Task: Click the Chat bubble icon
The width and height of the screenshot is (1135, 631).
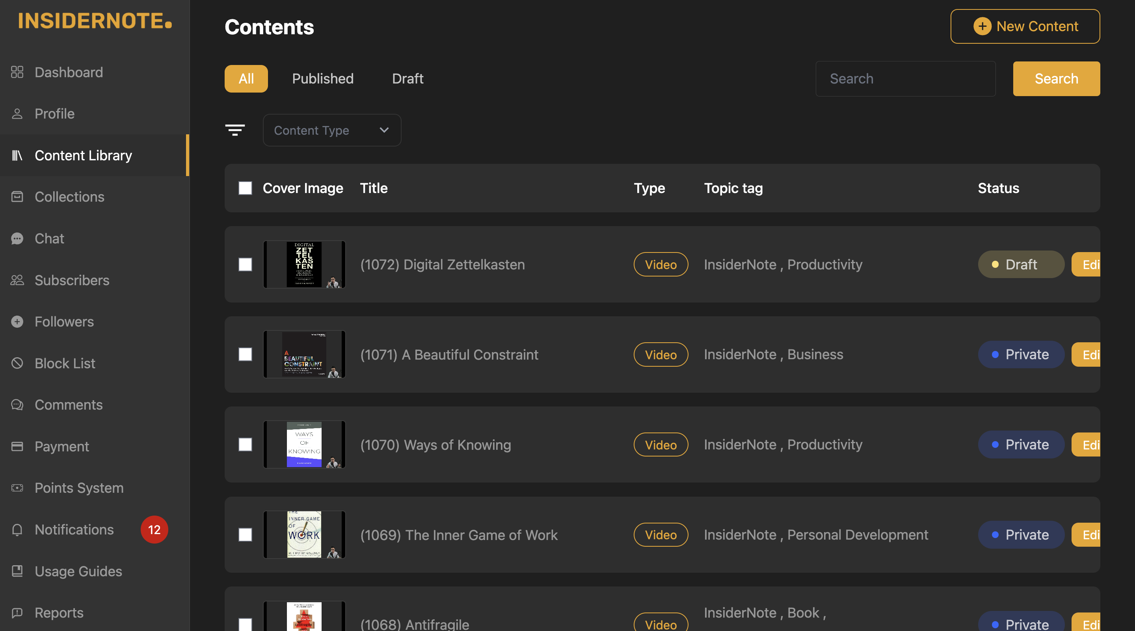Action: pos(17,239)
